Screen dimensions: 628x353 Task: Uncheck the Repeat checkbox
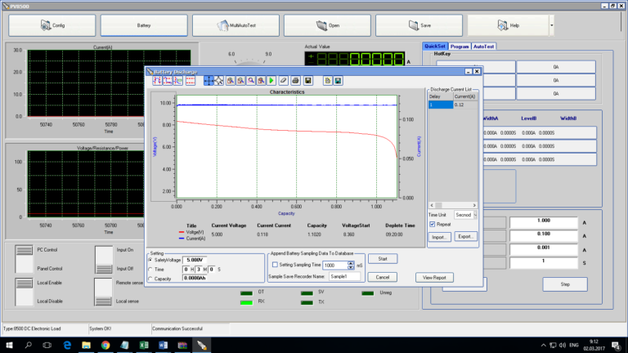pyautogui.click(x=432, y=225)
